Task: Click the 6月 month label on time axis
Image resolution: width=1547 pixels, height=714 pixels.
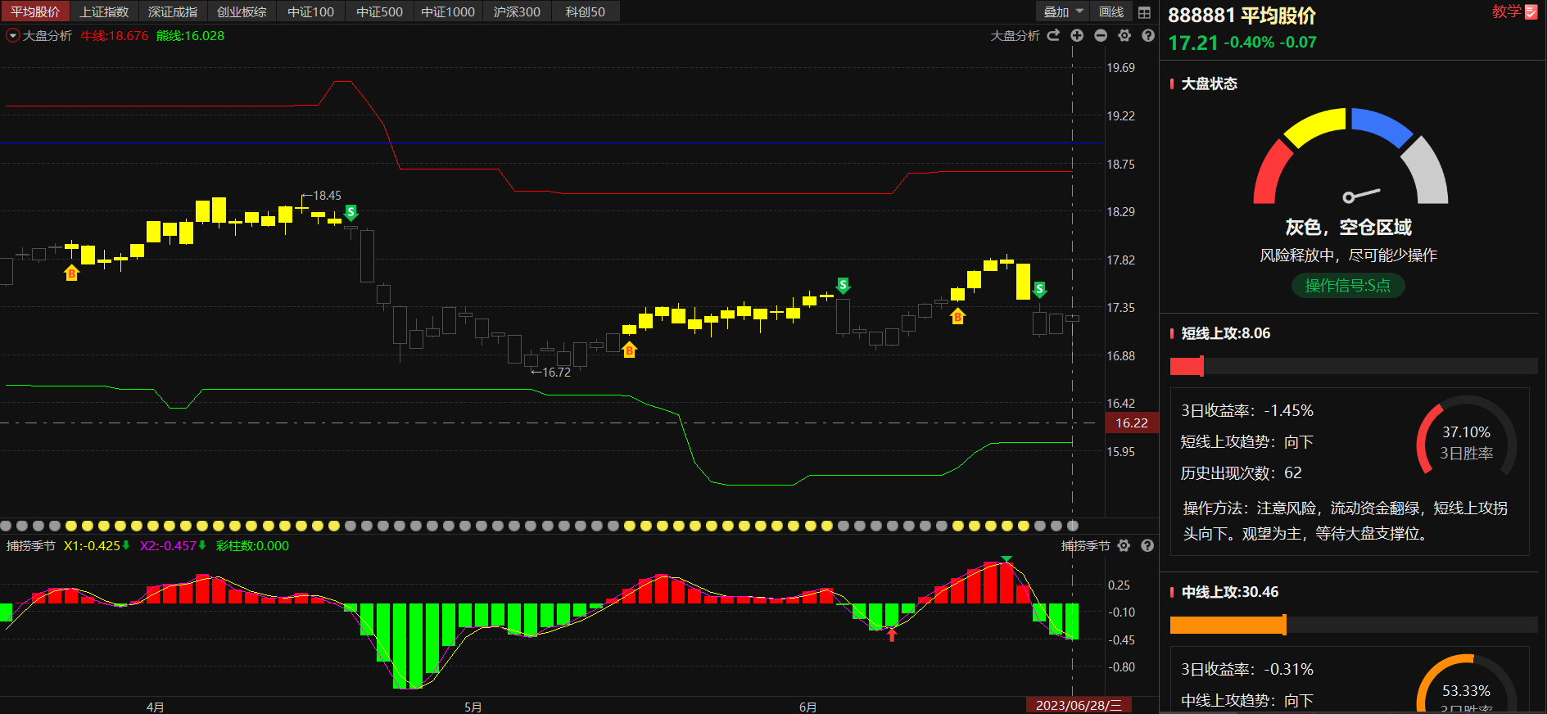Action: (807, 707)
